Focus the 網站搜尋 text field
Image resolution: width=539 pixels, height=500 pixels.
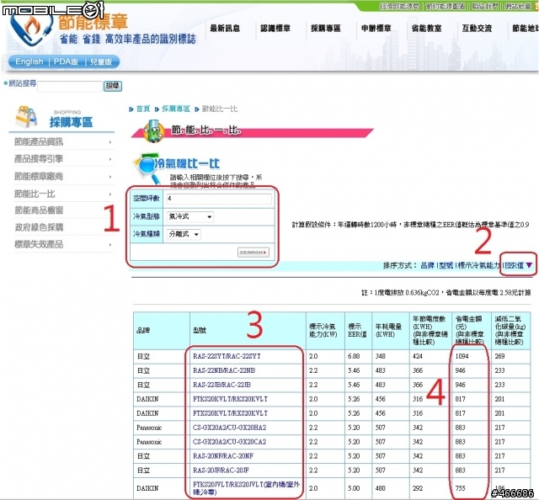70,86
